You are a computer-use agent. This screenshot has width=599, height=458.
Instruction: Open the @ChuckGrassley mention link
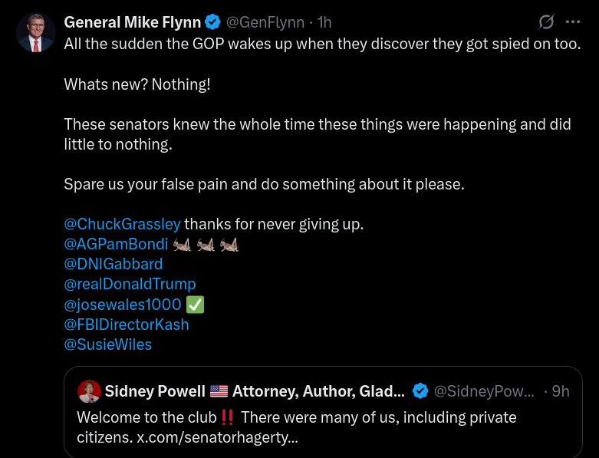[x=122, y=224]
